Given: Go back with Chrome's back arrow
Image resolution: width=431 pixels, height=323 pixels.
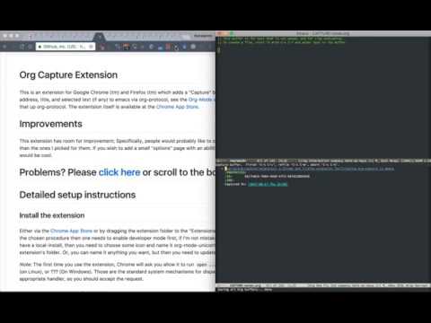Looking at the screenshot, I should coord(5,47).
